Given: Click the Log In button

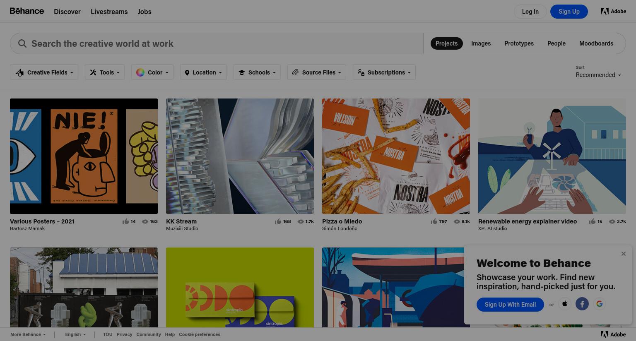Looking at the screenshot, I should [x=530, y=12].
